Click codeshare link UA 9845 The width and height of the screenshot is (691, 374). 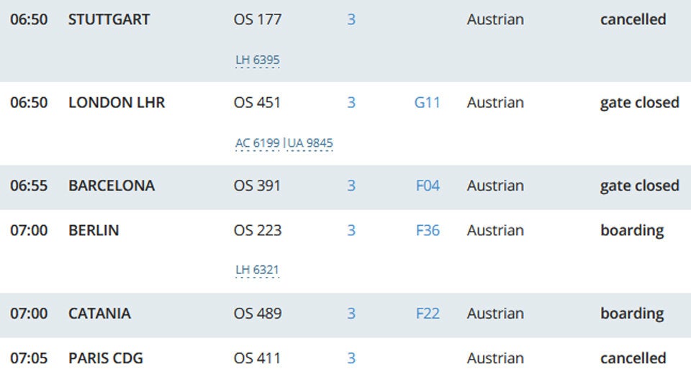pos(310,143)
